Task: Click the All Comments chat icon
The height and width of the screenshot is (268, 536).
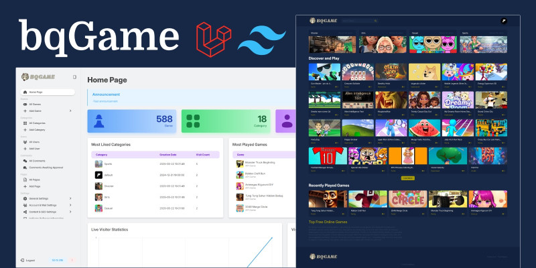Action: (25, 161)
